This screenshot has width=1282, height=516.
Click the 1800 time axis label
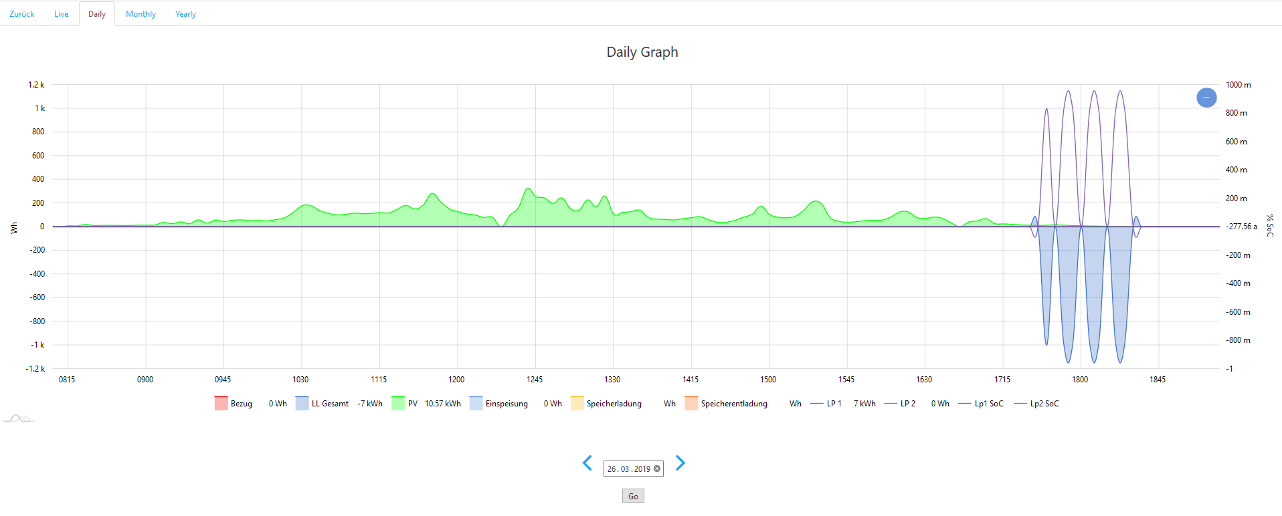coord(1080,380)
